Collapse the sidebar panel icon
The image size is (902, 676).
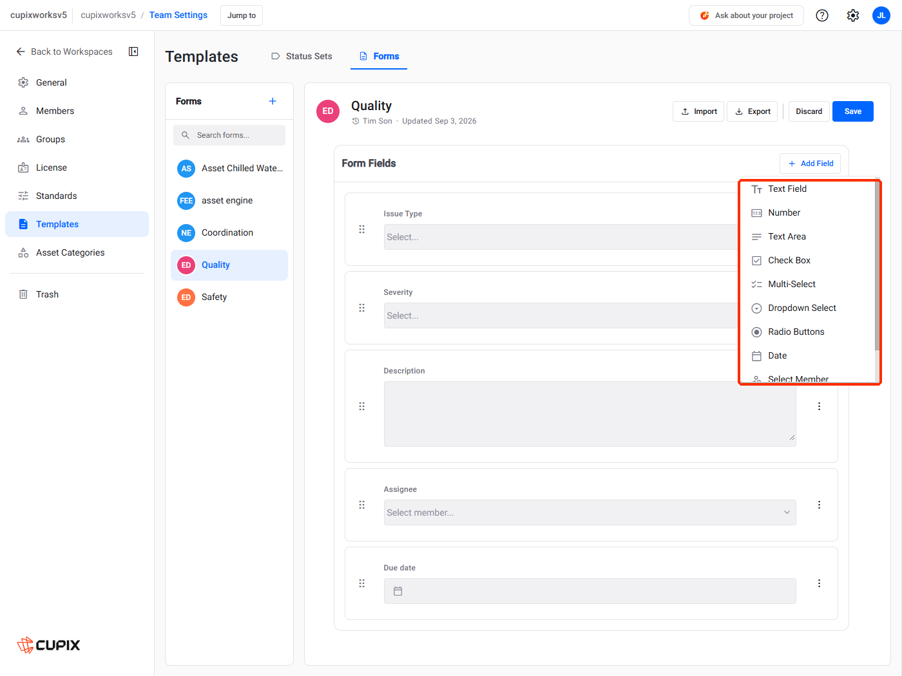point(133,52)
